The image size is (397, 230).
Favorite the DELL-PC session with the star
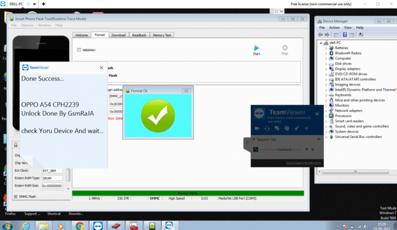(x=28, y=4)
